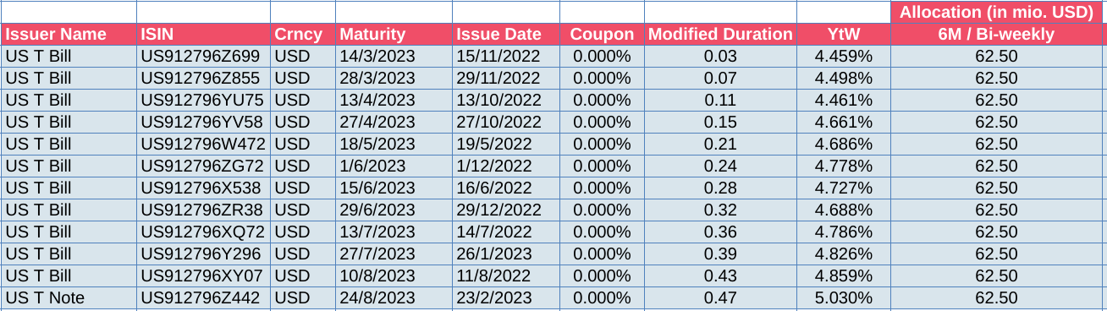Select maturity date 27/4/2023 cell
1107x311 pixels.
click(x=394, y=123)
